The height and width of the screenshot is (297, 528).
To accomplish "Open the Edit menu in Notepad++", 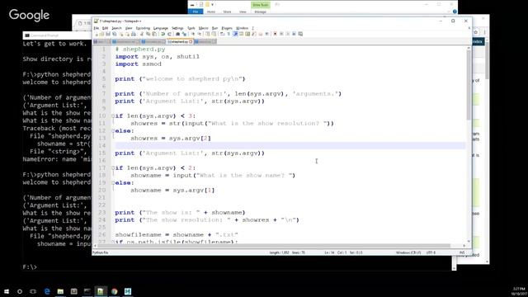I will point(105,28).
